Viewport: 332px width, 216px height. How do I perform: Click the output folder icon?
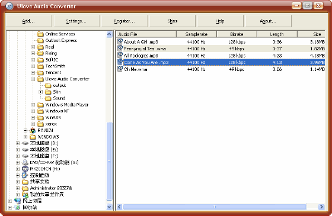48,85
